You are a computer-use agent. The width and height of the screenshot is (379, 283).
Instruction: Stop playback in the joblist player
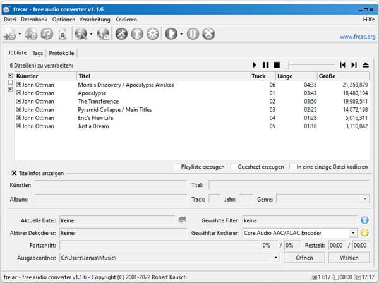point(277,65)
